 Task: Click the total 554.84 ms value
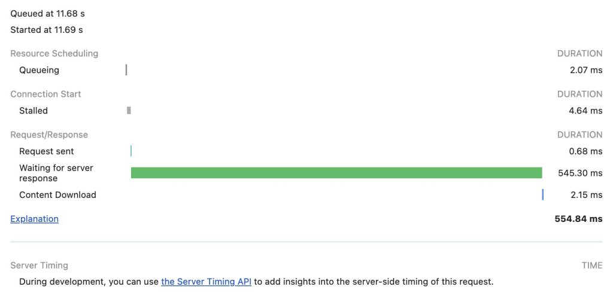pyautogui.click(x=579, y=219)
